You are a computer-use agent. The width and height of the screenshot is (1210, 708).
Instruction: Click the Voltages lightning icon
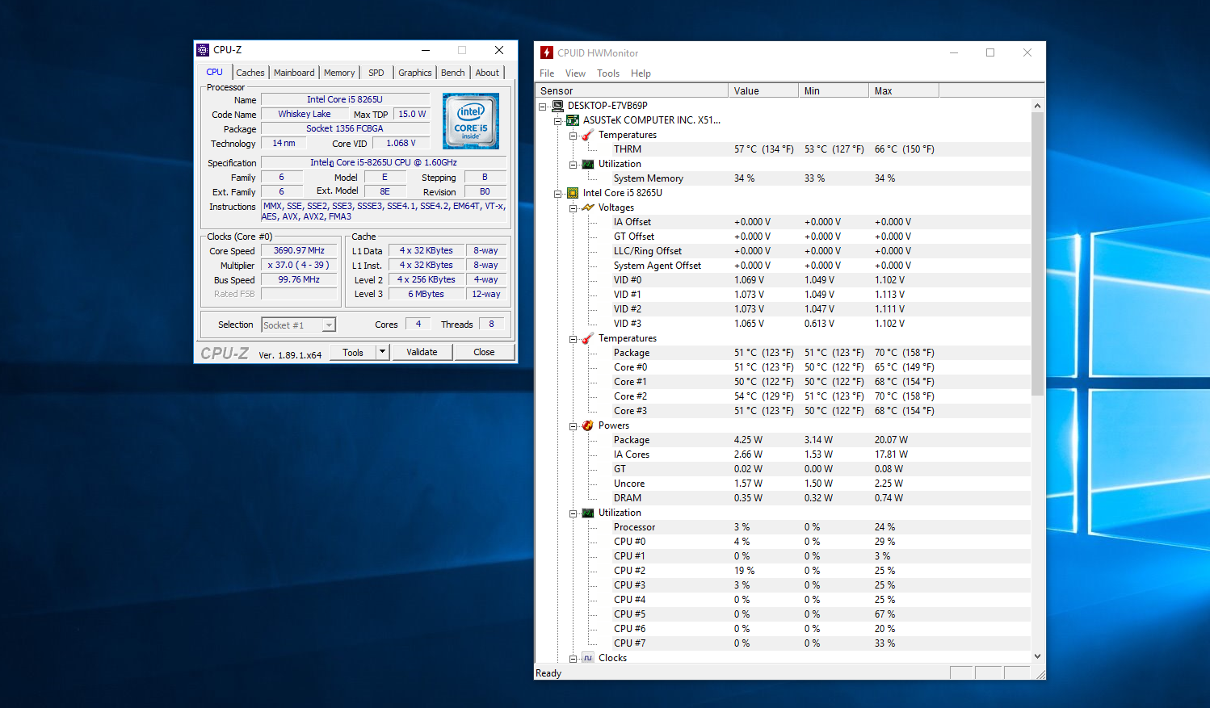click(588, 207)
